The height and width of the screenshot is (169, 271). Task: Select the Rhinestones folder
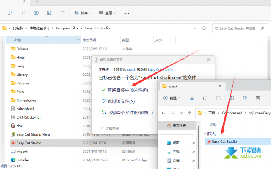(26, 100)
